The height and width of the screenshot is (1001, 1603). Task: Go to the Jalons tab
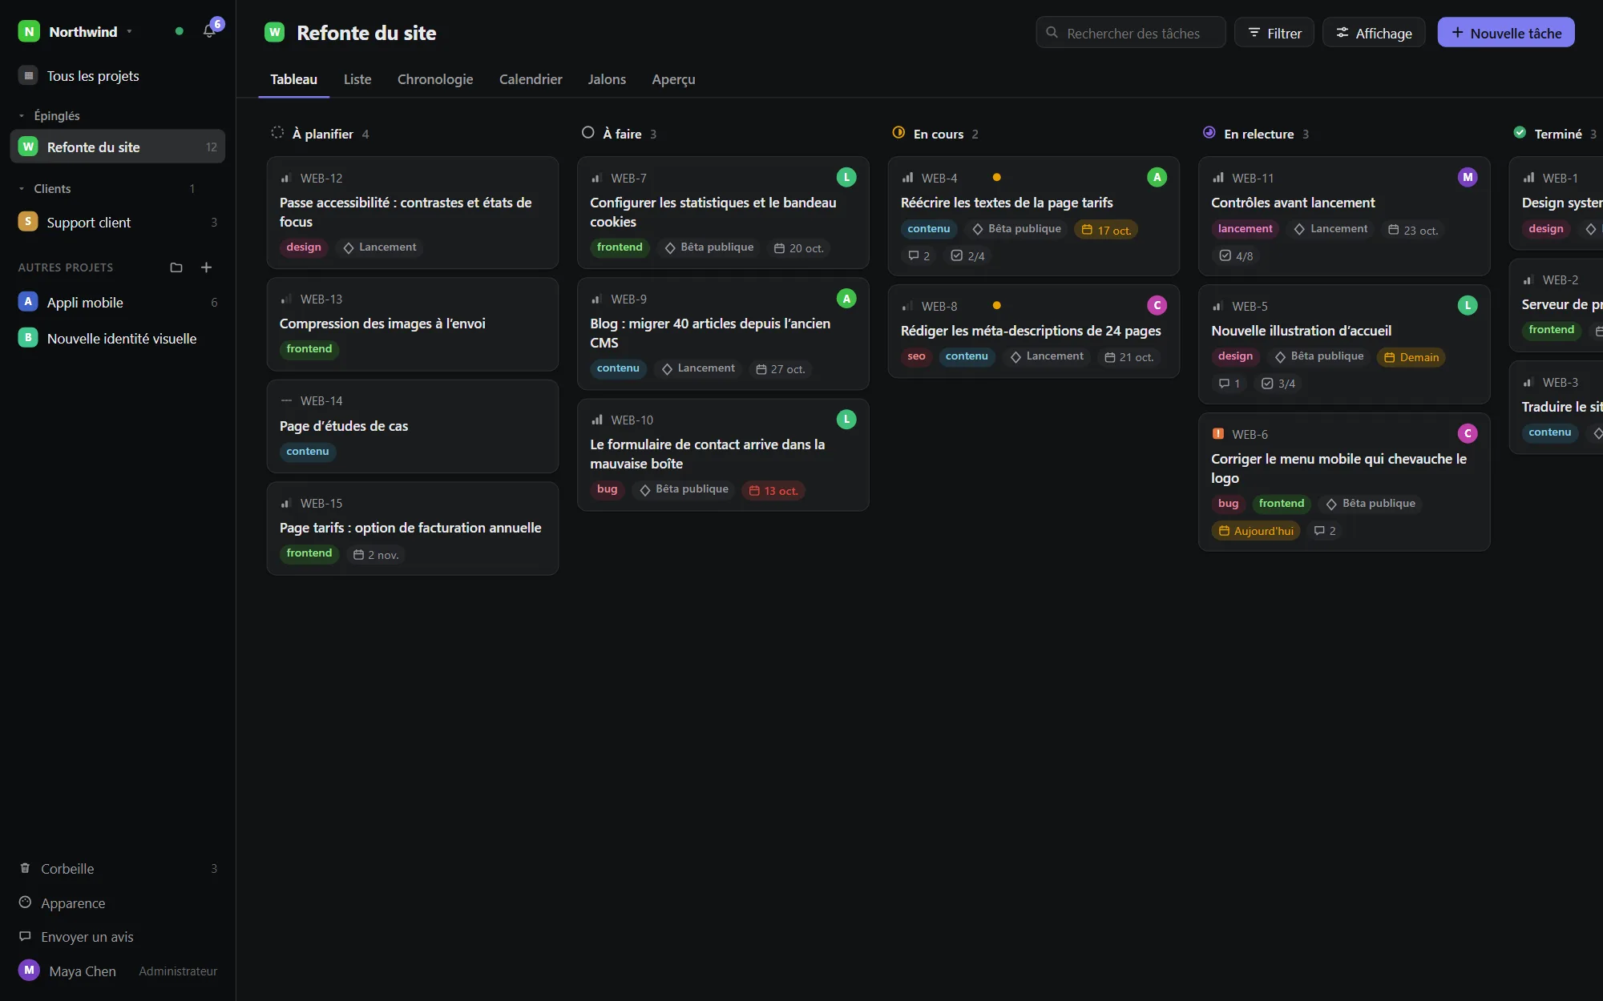point(607,79)
